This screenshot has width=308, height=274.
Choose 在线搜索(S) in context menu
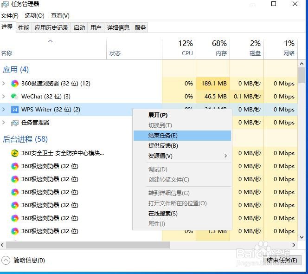click(182, 214)
